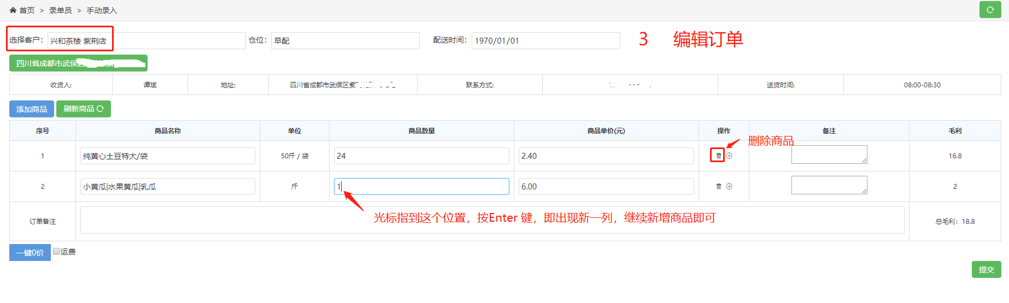Delete the 纯黄心土豆 product row via trash icon
This screenshot has height=303, width=1009.
[718, 156]
